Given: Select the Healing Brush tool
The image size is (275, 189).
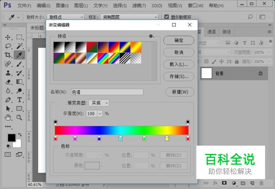Looking at the screenshot, I should click(8, 64).
